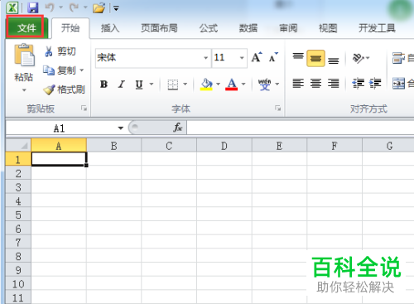This screenshot has width=414, height=304.
Task: Expand the fill color palette arrow
Action: [x=218, y=84]
